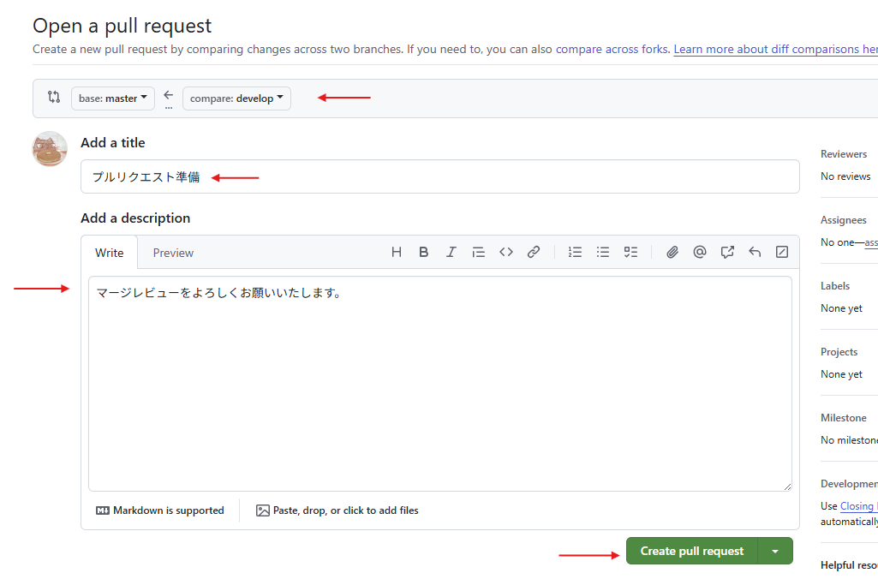Switch to the Preview tab
This screenshot has width=878, height=579.
coord(173,253)
